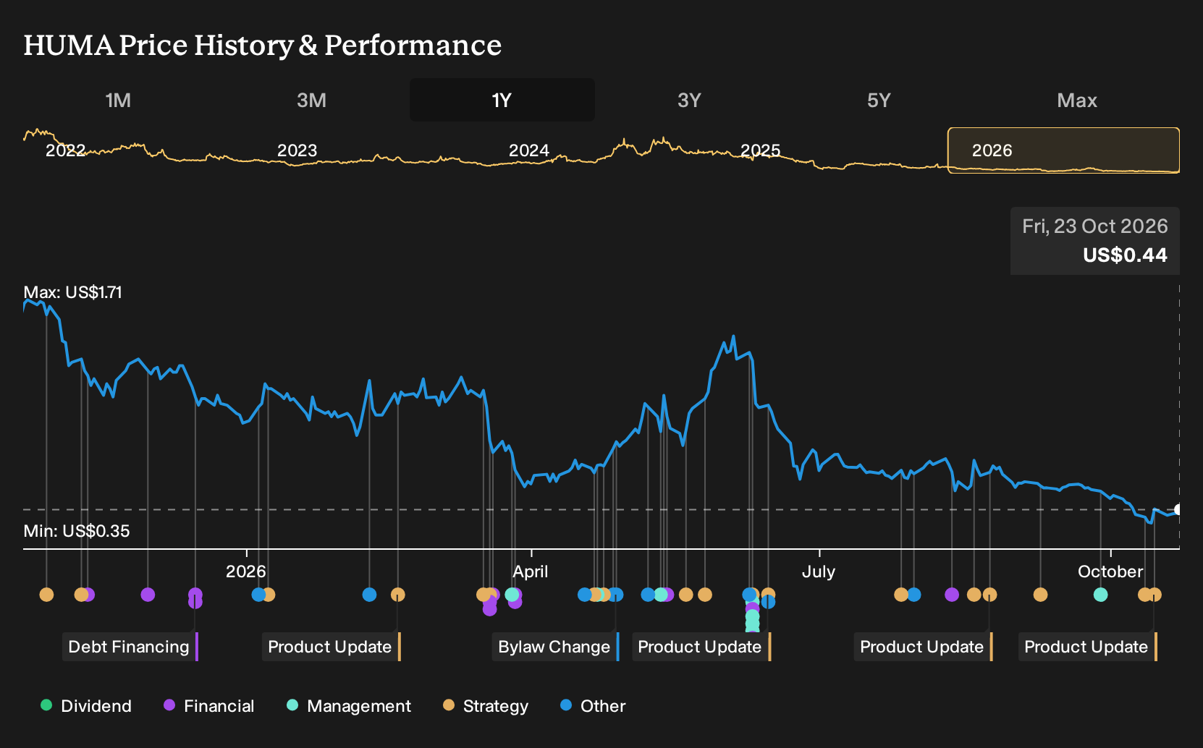This screenshot has height=748, width=1203.
Task: Open the Product Update label below October
Action: [x=1088, y=647]
